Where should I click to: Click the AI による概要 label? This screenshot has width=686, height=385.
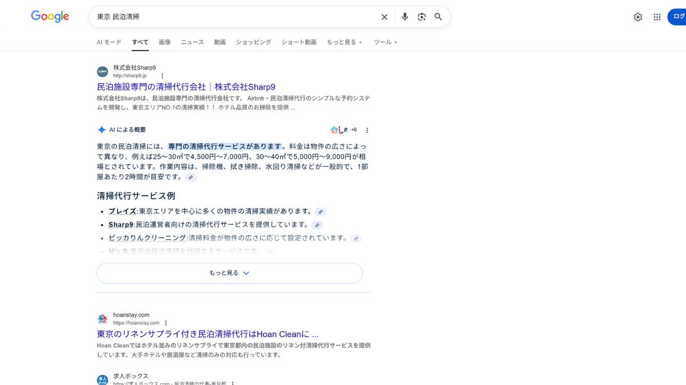pos(127,130)
